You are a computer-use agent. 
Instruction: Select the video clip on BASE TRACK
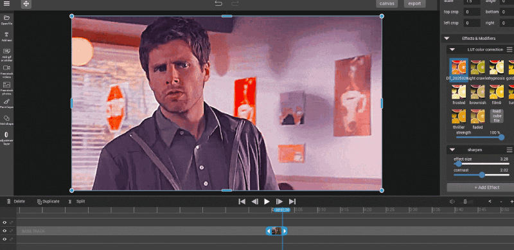(x=277, y=231)
